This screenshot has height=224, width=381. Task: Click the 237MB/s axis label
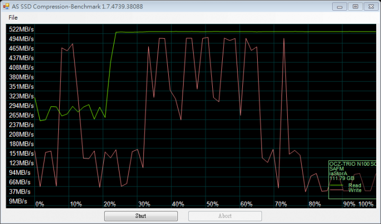coord(21,125)
